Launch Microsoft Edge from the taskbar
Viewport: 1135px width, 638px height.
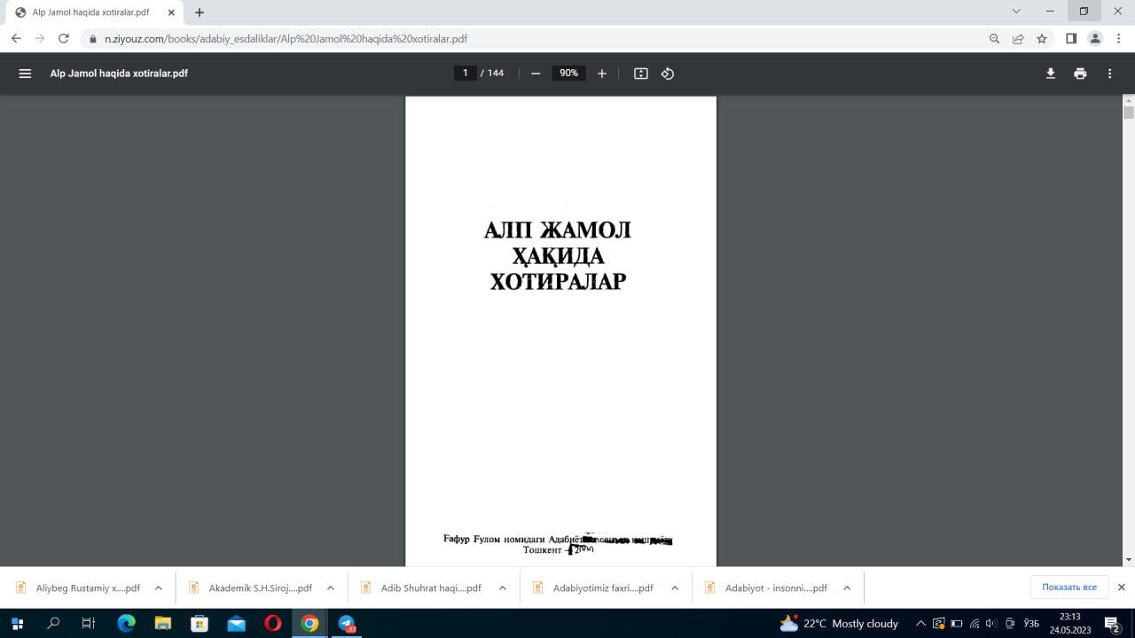pos(126,623)
